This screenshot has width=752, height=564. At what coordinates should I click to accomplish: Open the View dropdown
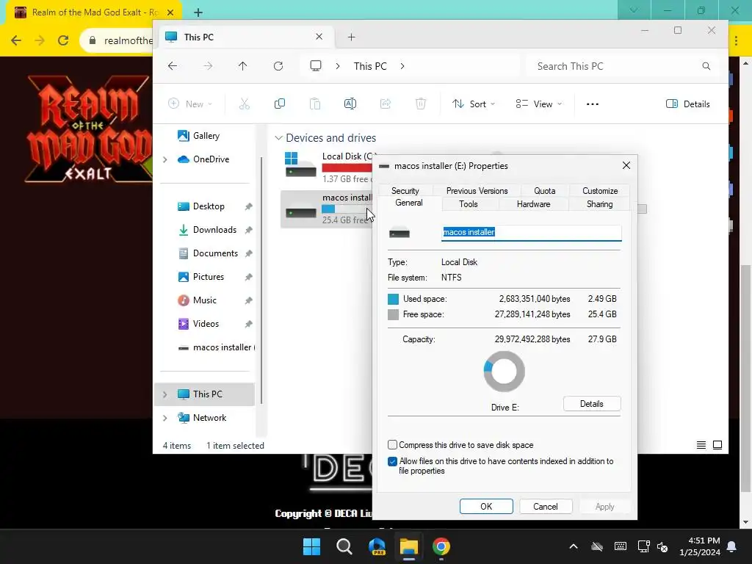(538, 104)
